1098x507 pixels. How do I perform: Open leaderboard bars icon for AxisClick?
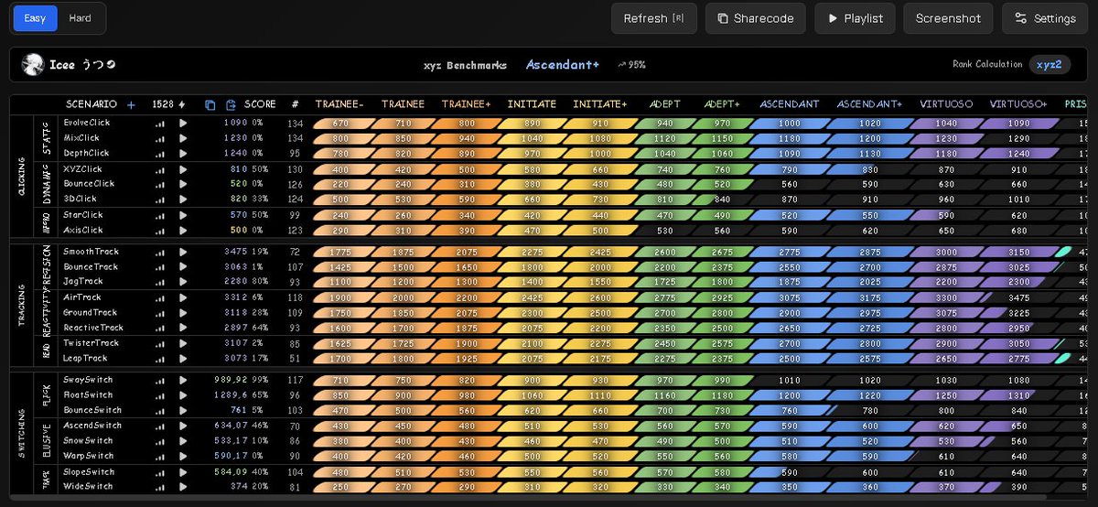pos(161,231)
